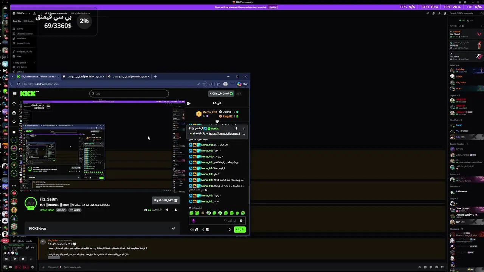Toggle Discord notification settings bell
The width and height of the screenshot is (484, 272).
[x=433, y=13]
